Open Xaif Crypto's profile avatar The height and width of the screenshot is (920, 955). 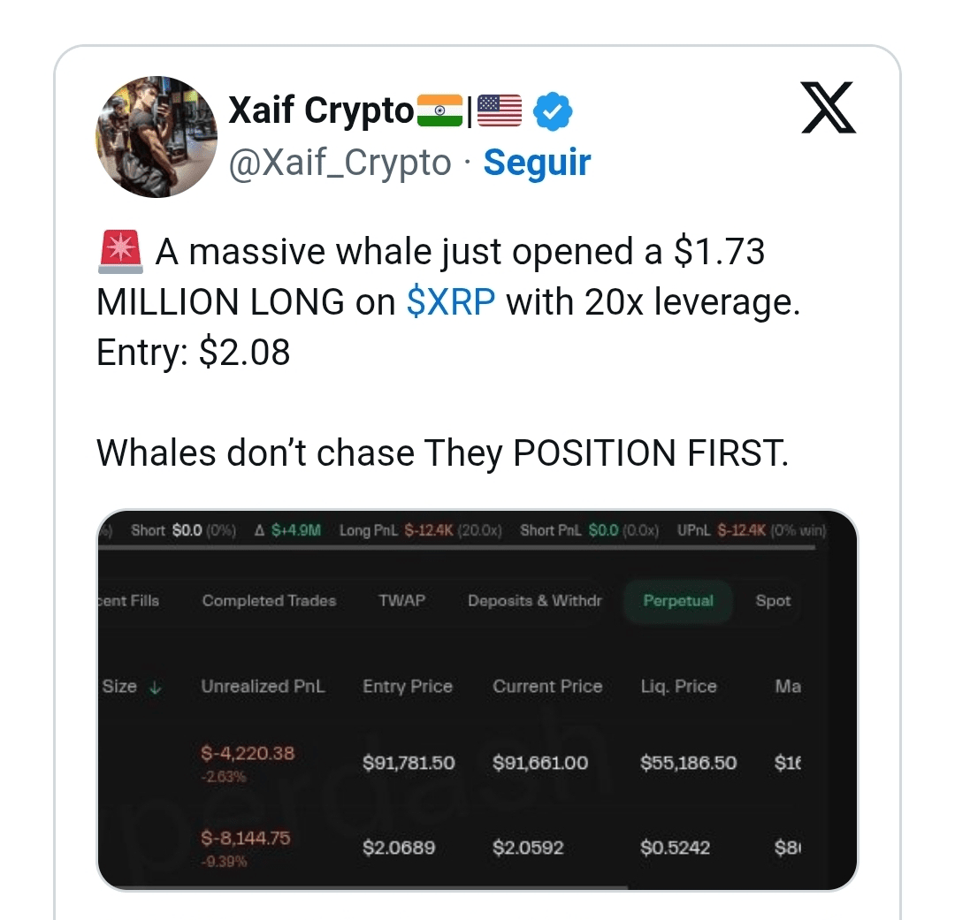pyautogui.click(x=157, y=136)
